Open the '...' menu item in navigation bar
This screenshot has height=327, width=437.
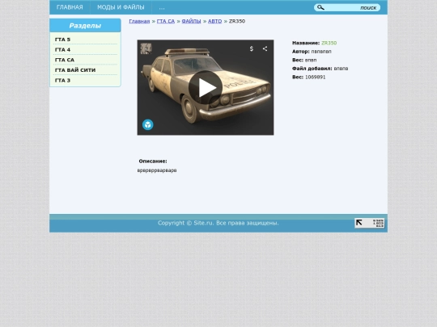click(162, 7)
